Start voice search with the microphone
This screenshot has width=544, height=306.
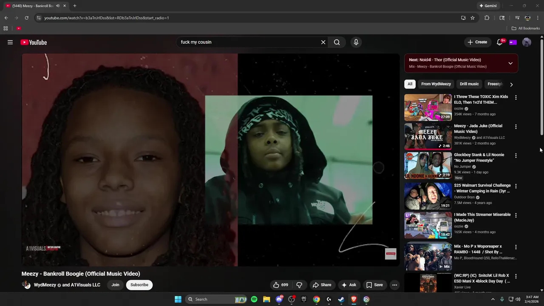[x=356, y=42]
